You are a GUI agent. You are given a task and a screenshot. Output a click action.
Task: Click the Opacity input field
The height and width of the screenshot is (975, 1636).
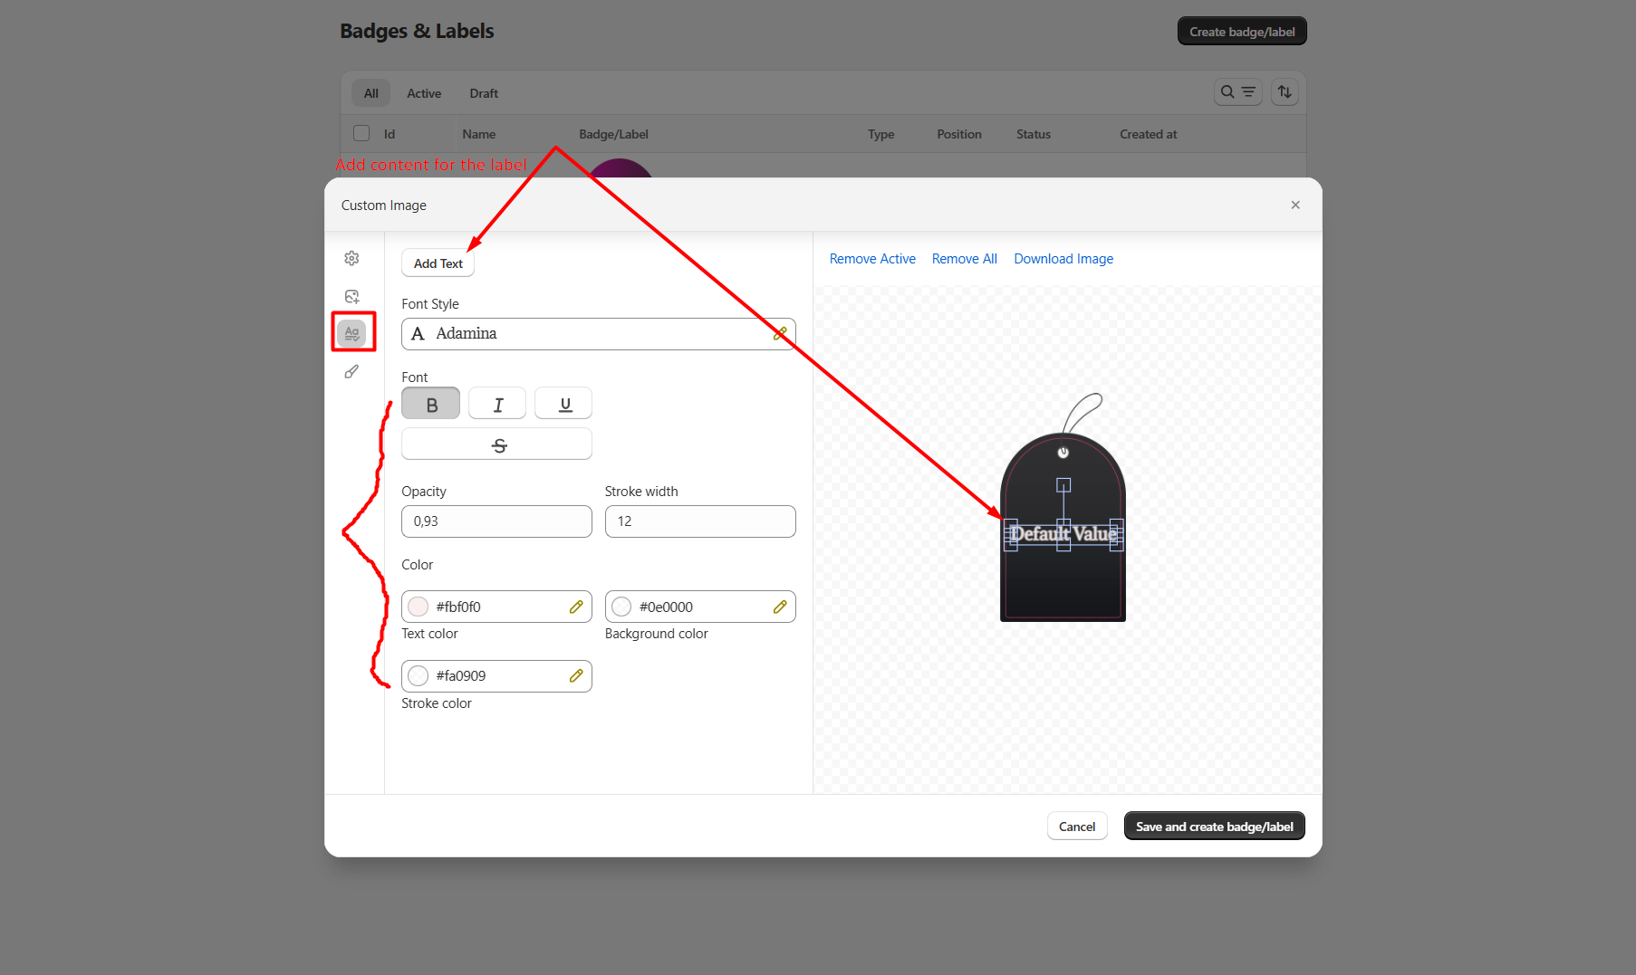(496, 521)
